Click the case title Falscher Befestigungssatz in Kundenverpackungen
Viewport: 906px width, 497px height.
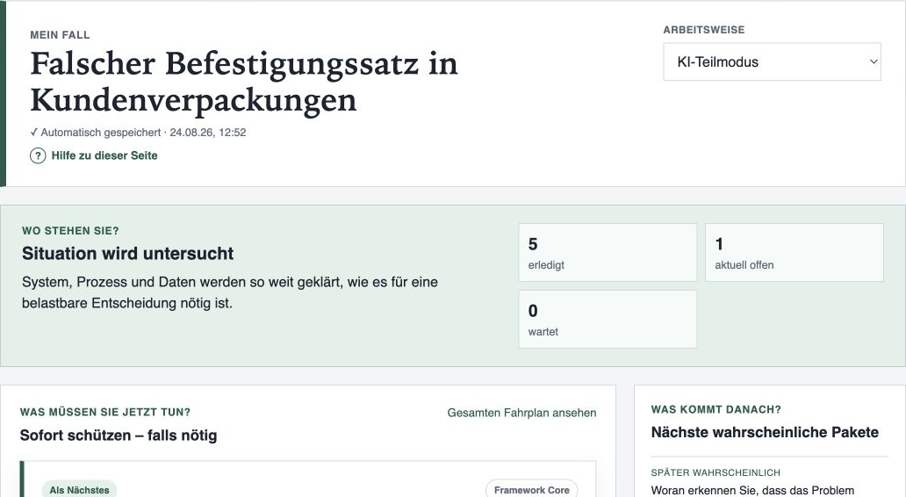pyautogui.click(x=244, y=81)
